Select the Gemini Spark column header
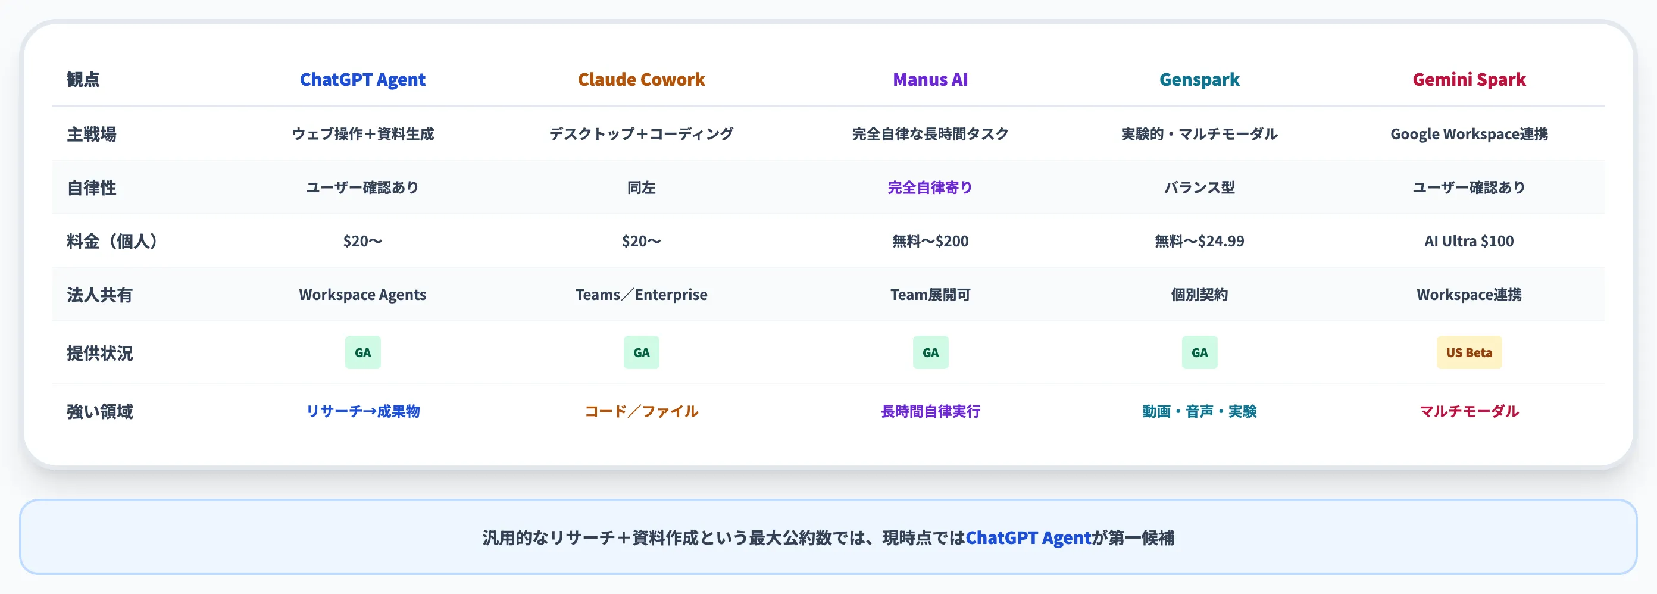 tap(1469, 79)
